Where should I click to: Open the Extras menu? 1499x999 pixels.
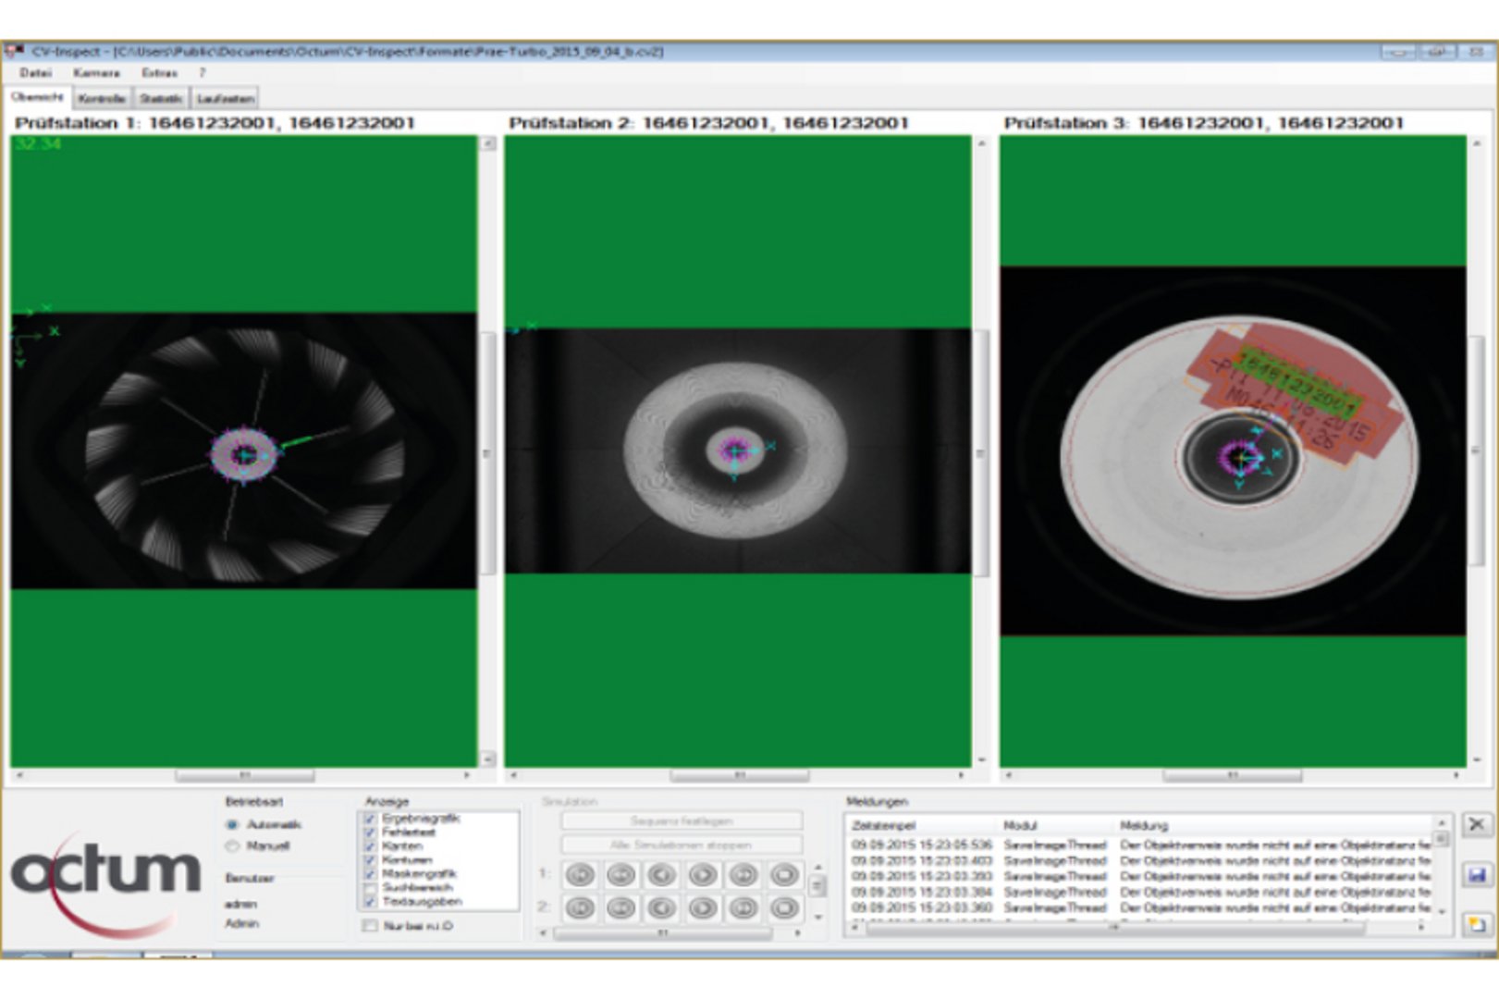point(159,72)
